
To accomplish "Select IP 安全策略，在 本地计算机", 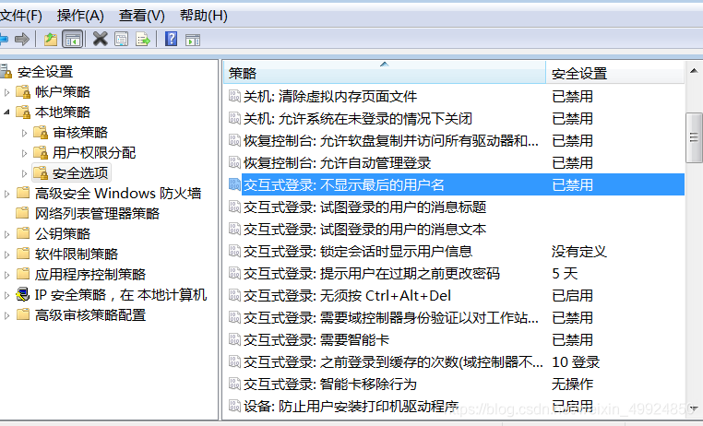I will point(121,295).
